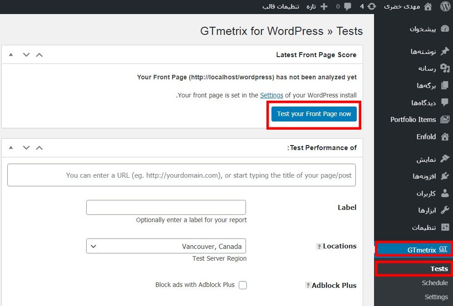Click Test your Front Page now button
The width and height of the screenshot is (453, 306).
(314, 114)
